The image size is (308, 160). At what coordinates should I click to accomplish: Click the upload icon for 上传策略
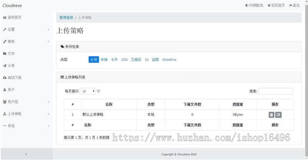[5, 114]
